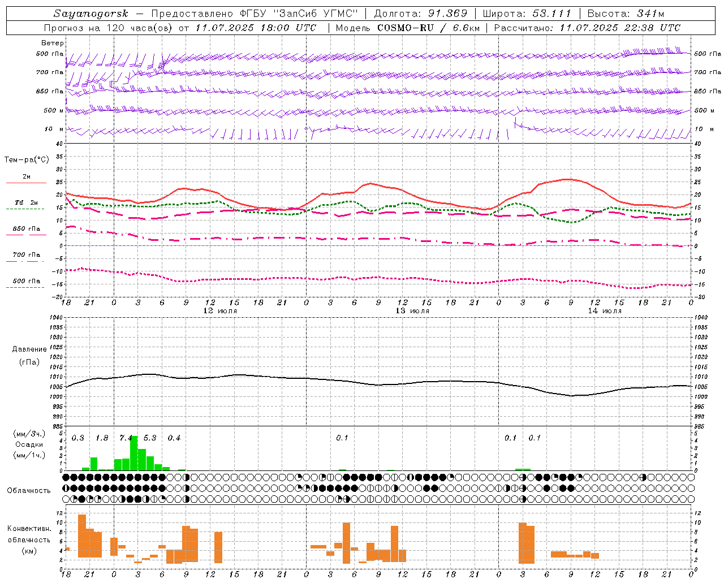The height and width of the screenshot is (579, 724).
Task: Click the 0.4 precipitation total
Action: coord(174,438)
